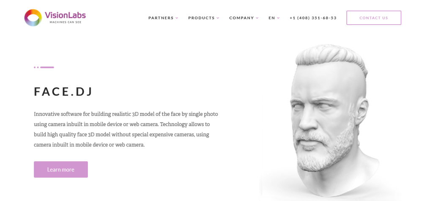Click the VisionLabs wordmark text
The image size is (433, 201).
pyautogui.click(x=65, y=15)
